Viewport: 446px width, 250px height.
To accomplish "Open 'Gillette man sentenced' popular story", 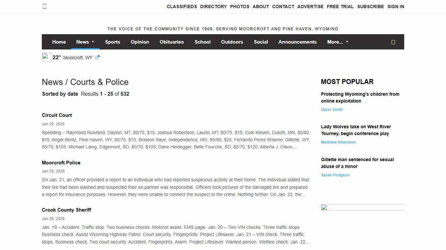I will pos(357,163).
